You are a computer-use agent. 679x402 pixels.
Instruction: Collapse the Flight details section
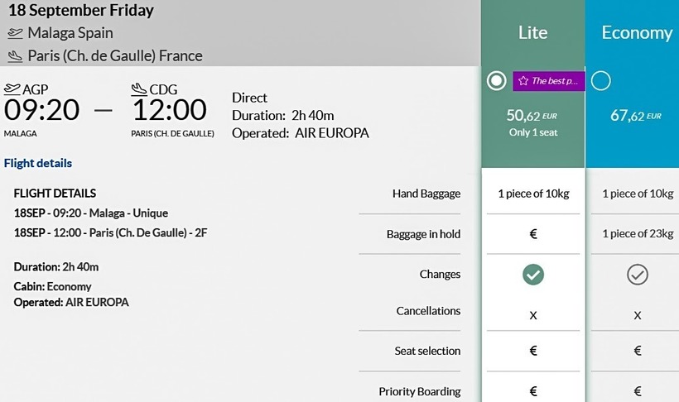(37, 163)
